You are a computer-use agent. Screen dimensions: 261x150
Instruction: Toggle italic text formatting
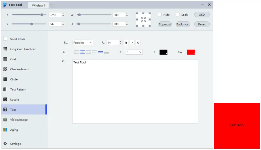(132, 43)
